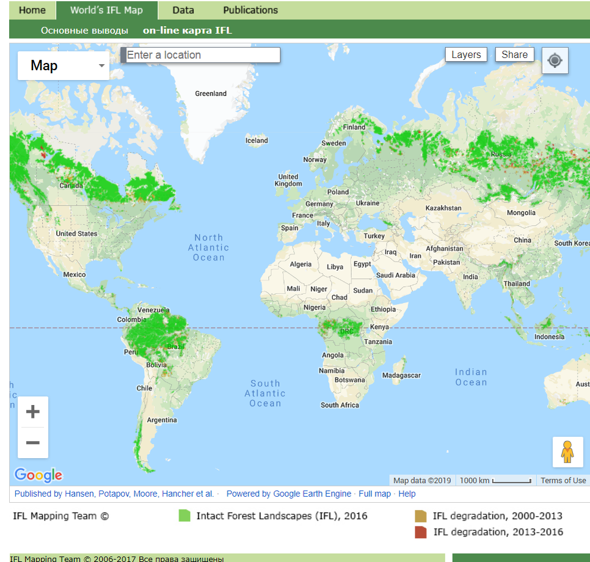
Task: Click the my-location target icon
Action: pos(555,60)
